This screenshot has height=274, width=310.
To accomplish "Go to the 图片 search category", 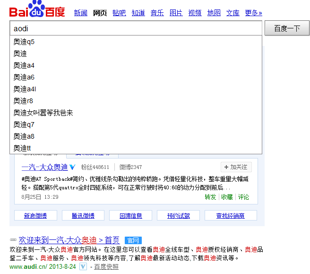I will 176,13.
